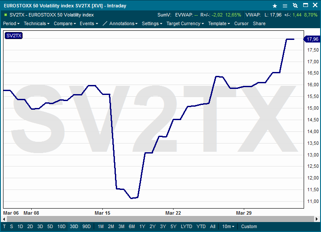Screen dimensions: 321x232
Task: Set the range to 1Y
Action: tap(142, 226)
